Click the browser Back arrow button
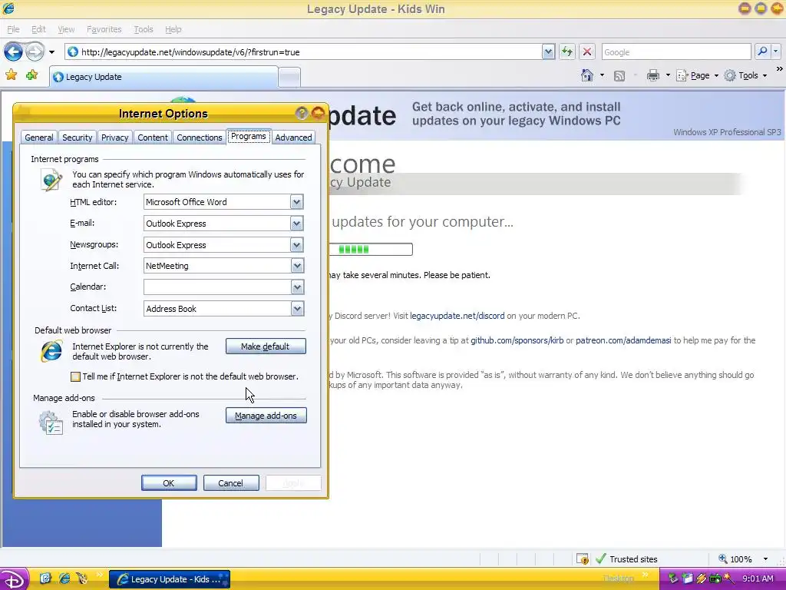The width and height of the screenshot is (786, 590). point(14,51)
